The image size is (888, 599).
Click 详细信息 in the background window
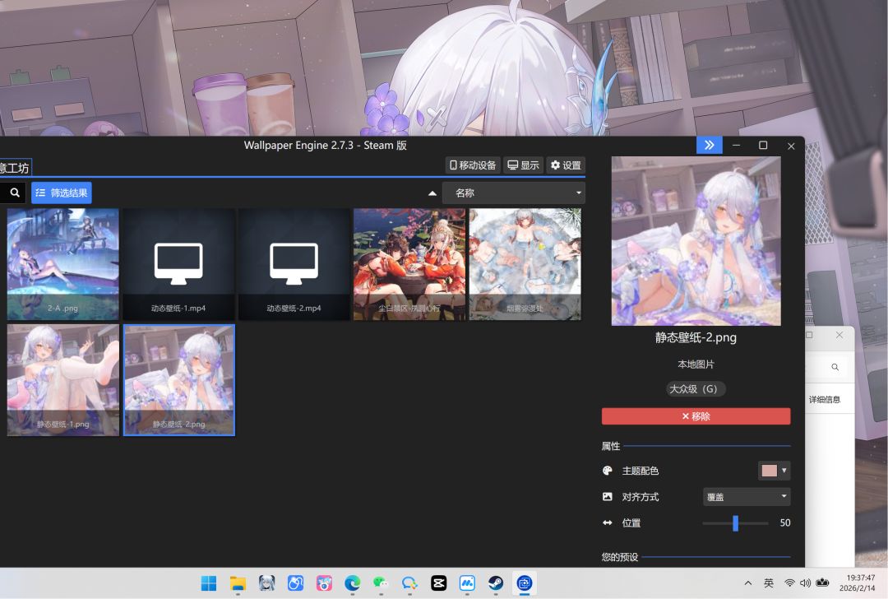tap(825, 400)
